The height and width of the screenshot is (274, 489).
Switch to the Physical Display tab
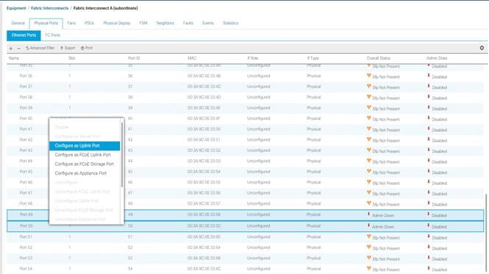[117, 23]
